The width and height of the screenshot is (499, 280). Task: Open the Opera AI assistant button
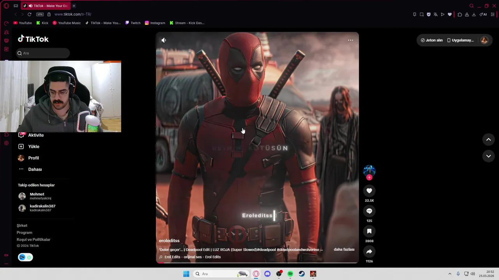[483, 14]
